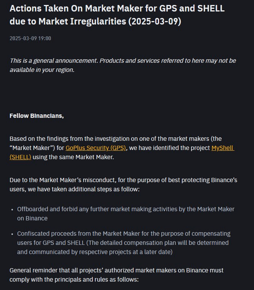Open the MyShell (SHELL) link
Image resolution: width=254 pixels, height=290 pixels.
[x=222, y=148]
